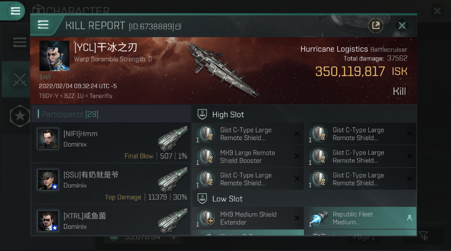
Task: Click the High Slot section icon
Action: point(202,114)
